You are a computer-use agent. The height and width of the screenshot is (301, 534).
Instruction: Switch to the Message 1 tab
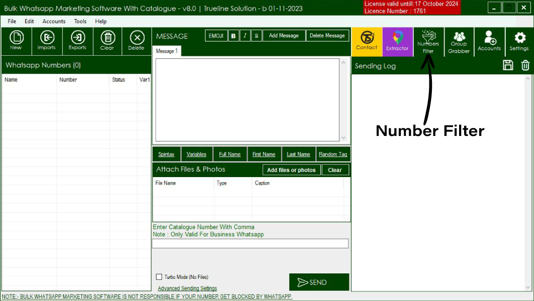(166, 51)
